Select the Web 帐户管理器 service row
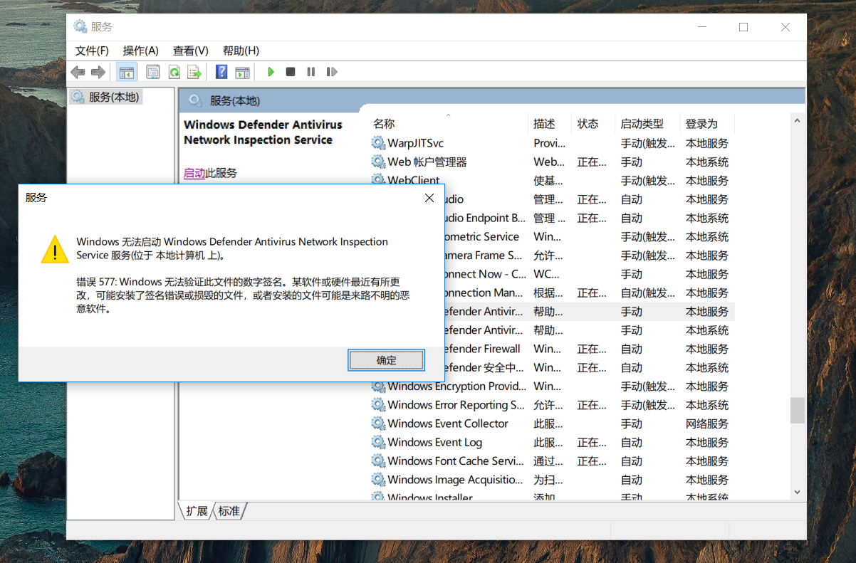Viewport: 856px width, 563px height. pos(552,162)
